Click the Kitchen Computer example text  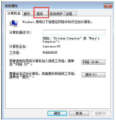[67, 38]
